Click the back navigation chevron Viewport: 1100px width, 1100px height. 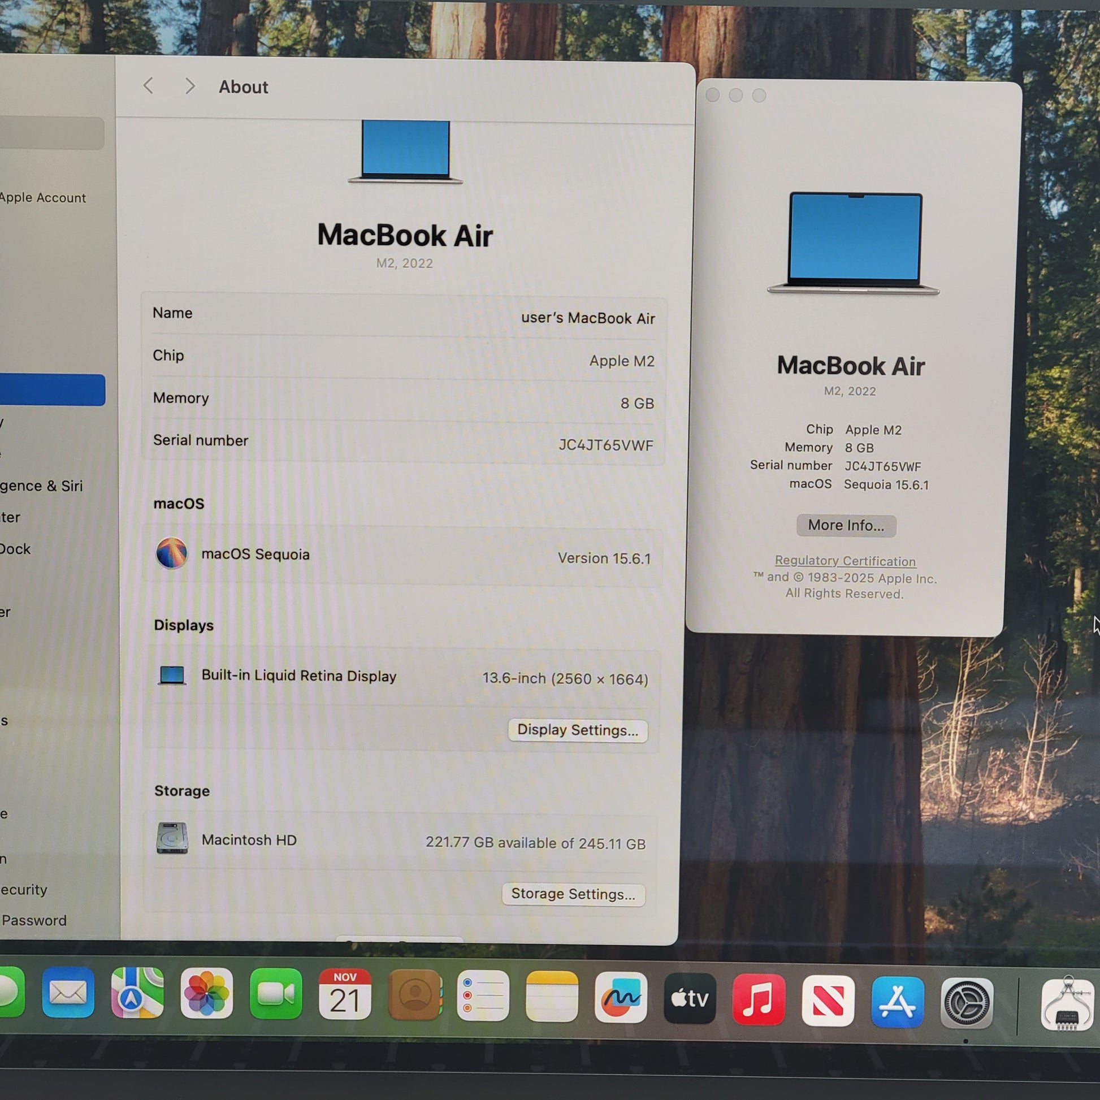[x=149, y=86]
